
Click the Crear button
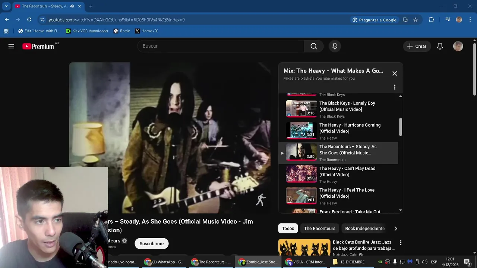417,46
